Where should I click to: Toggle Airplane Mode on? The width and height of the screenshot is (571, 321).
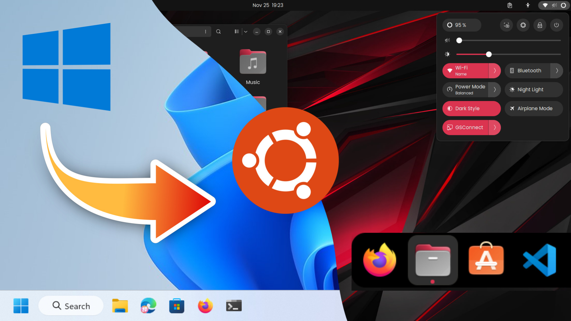534,108
